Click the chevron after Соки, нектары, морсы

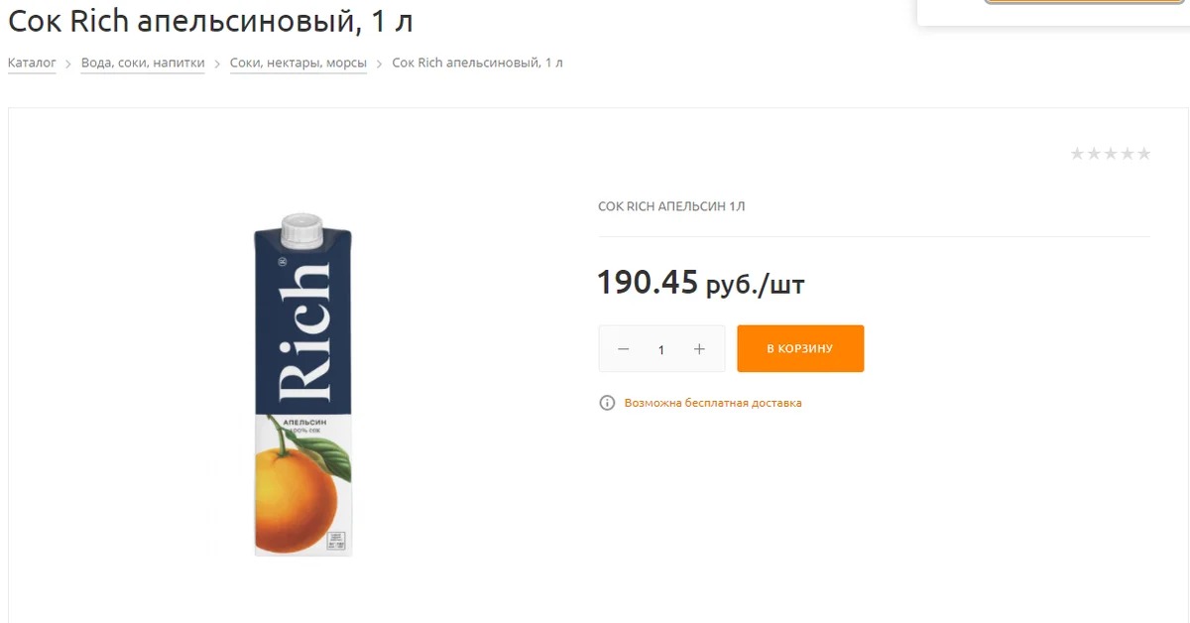tap(380, 63)
